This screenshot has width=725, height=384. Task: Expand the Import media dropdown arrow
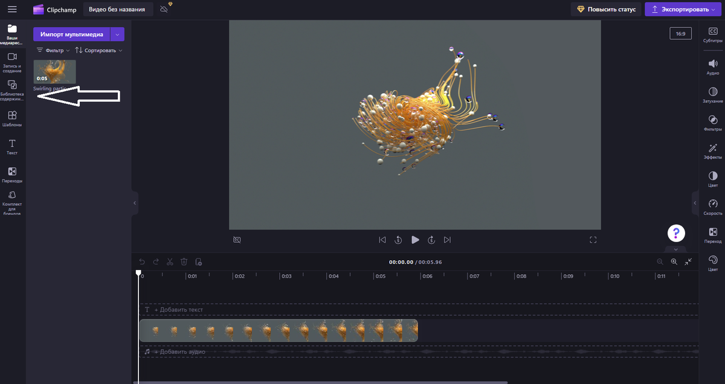[118, 34]
